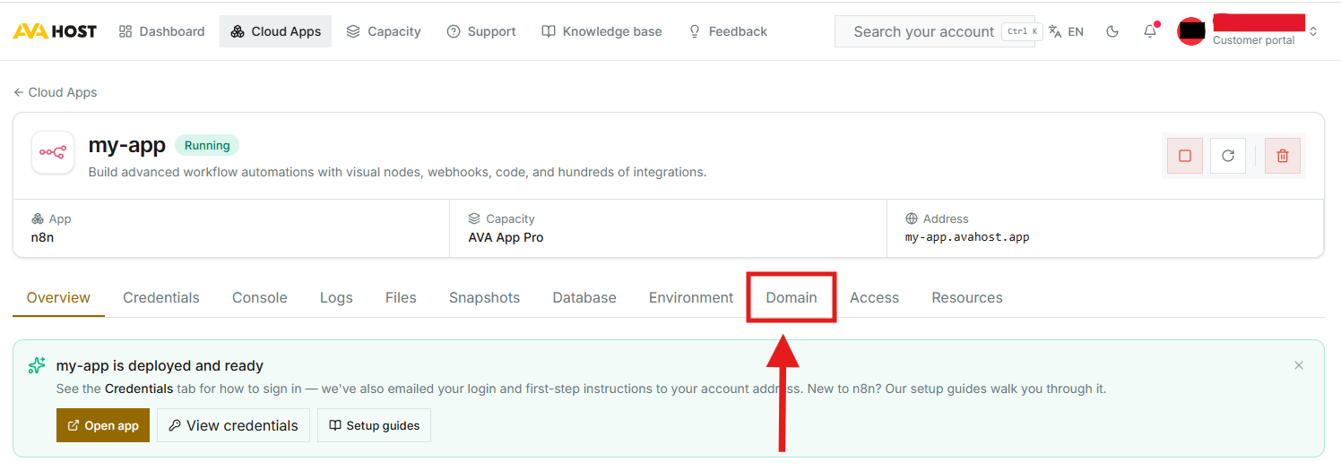Stop the my-app application
The height and width of the screenshot is (470, 1341).
[1184, 156]
